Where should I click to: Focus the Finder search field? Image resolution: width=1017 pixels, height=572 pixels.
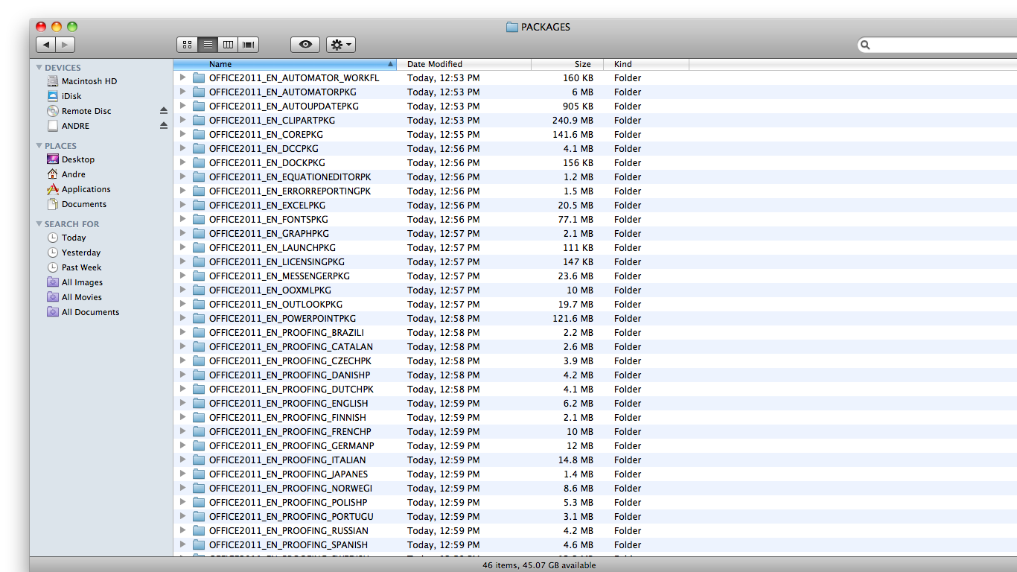point(938,45)
